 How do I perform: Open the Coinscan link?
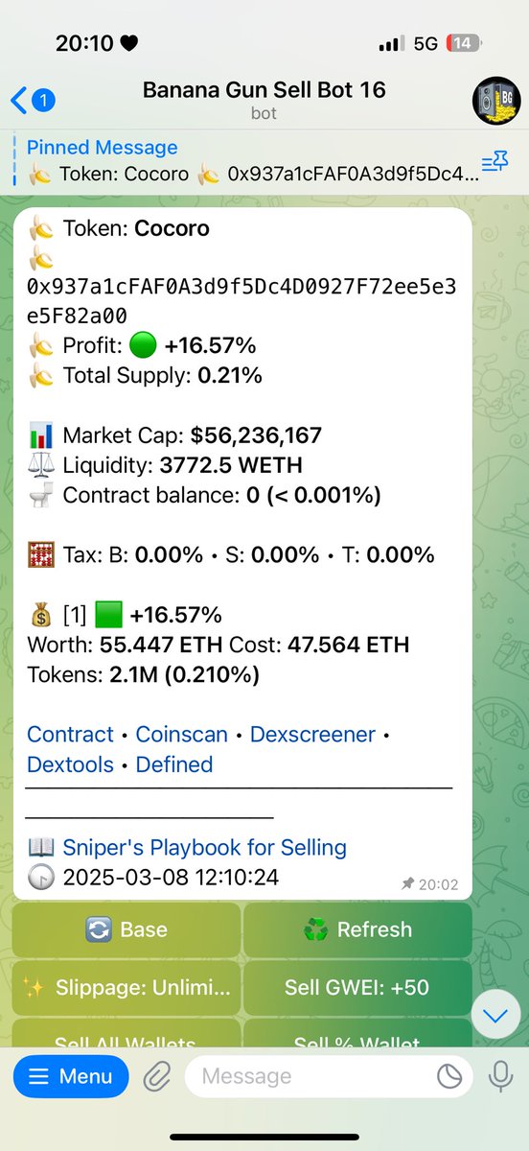(182, 735)
